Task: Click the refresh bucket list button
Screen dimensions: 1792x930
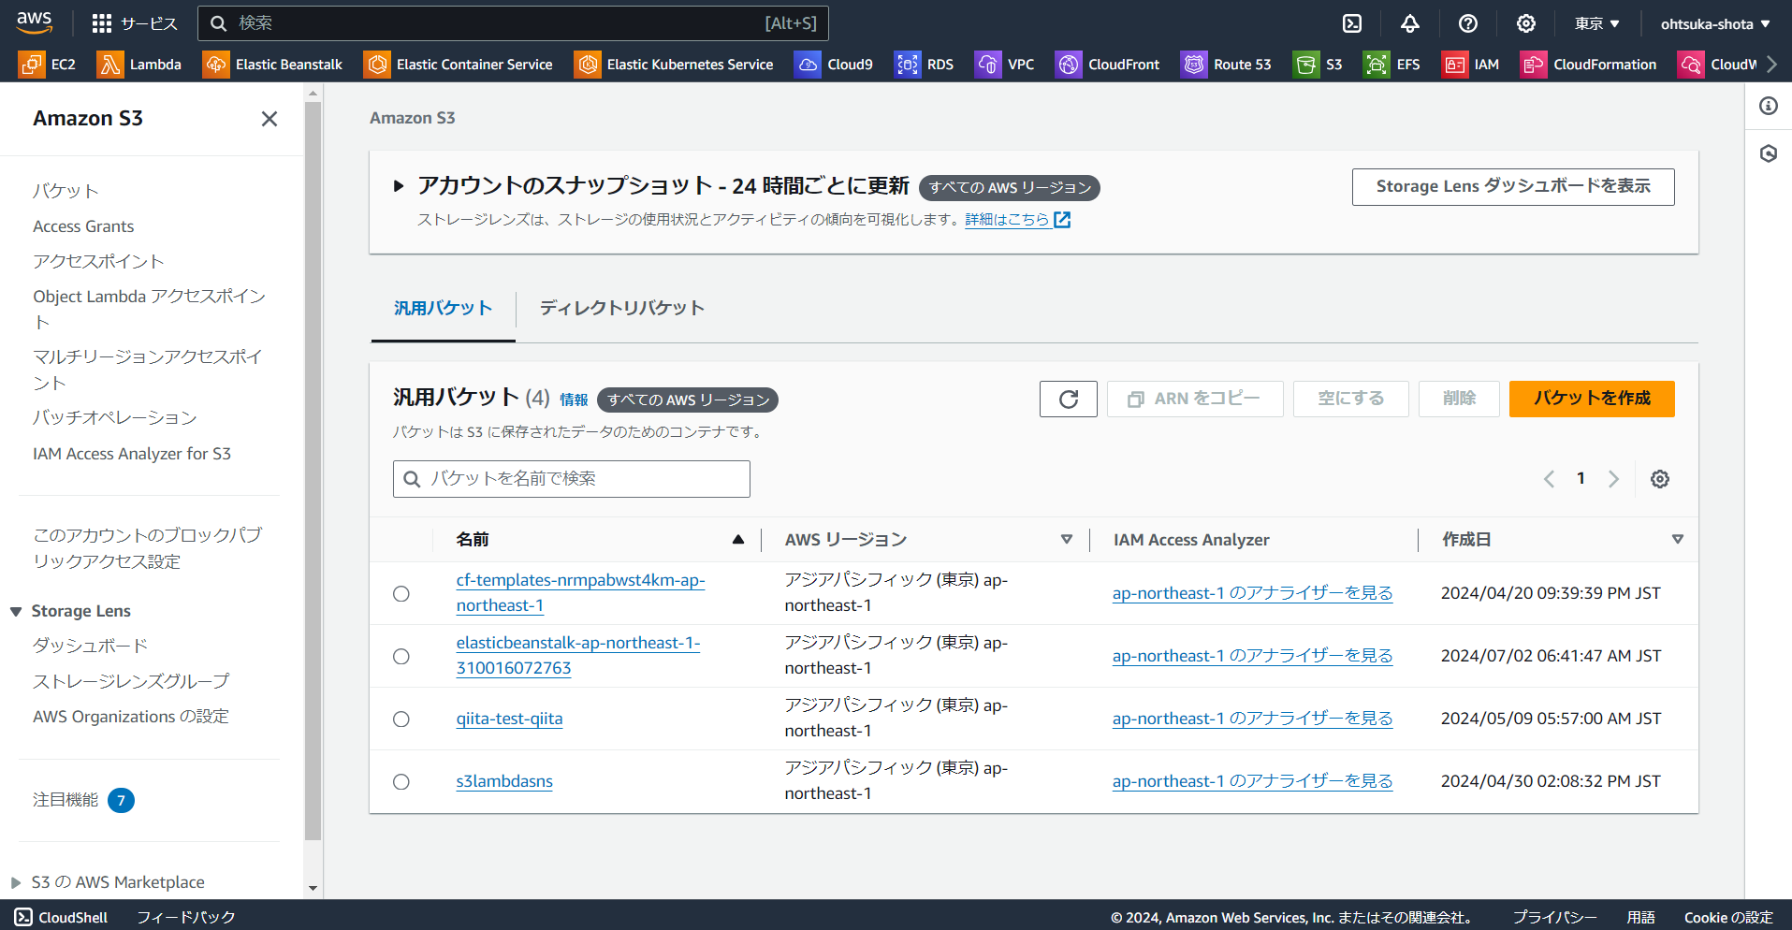Action: tap(1069, 400)
